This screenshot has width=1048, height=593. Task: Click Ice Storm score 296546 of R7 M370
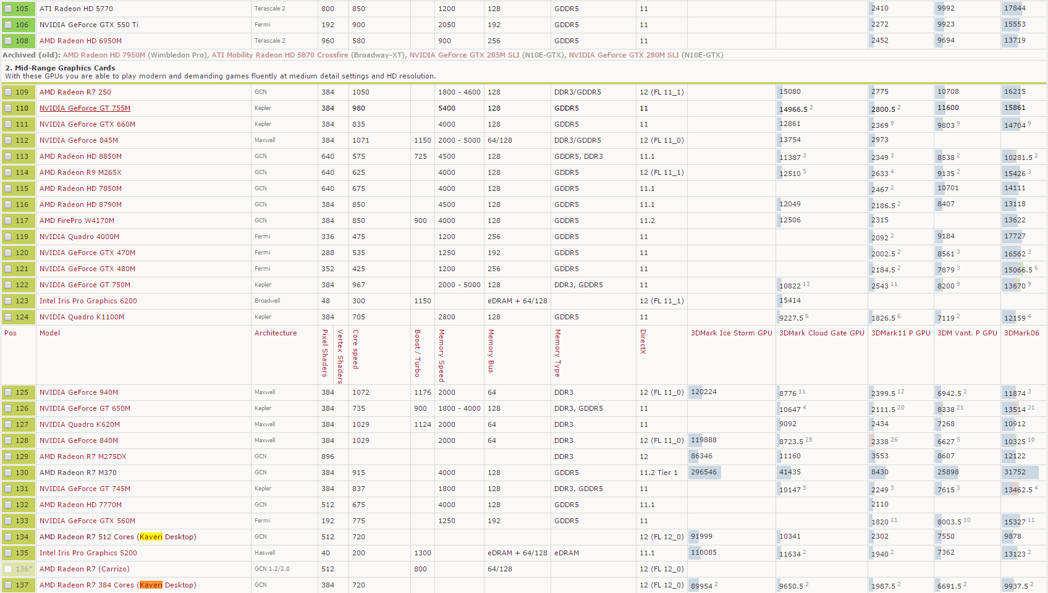pyautogui.click(x=704, y=473)
